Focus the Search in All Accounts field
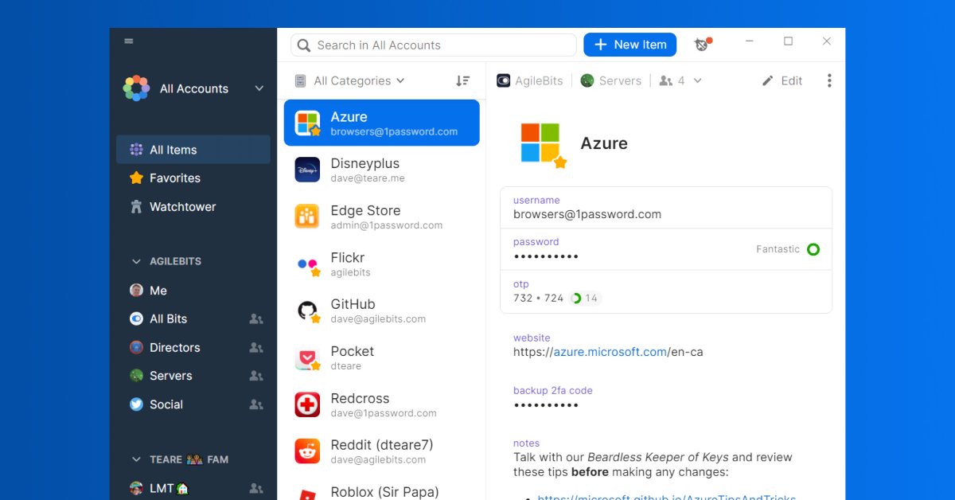 434,45
